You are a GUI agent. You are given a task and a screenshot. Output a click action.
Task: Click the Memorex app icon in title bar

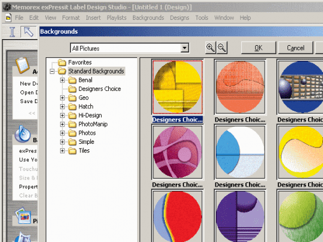[x=7, y=7]
